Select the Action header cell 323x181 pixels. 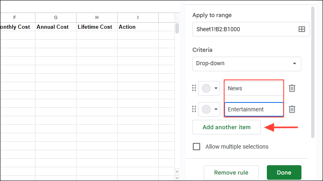(138, 27)
